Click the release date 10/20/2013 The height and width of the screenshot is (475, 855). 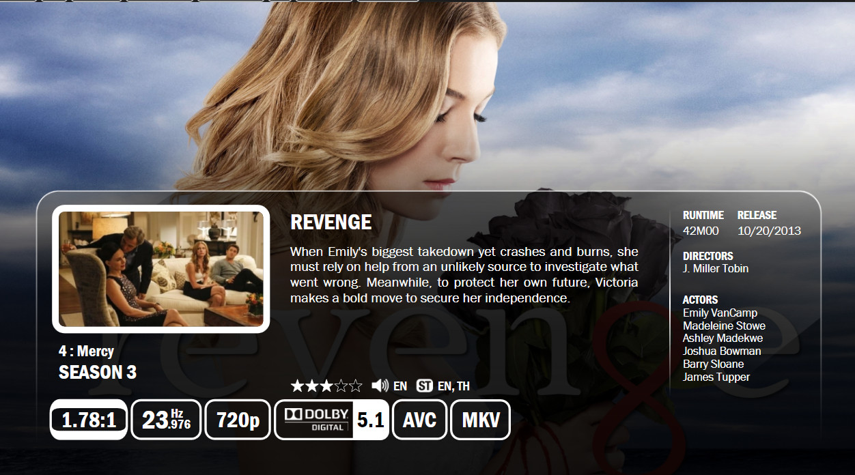point(769,231)
